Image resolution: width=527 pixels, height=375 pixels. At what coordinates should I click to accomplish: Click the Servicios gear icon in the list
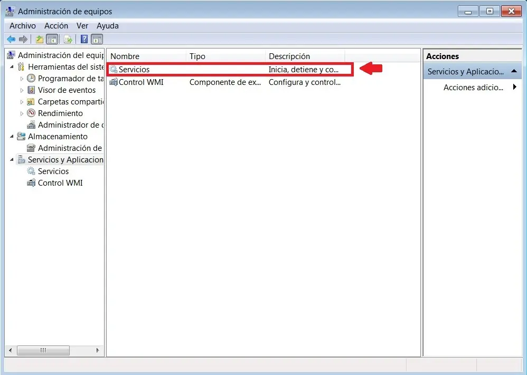[114, 69]
